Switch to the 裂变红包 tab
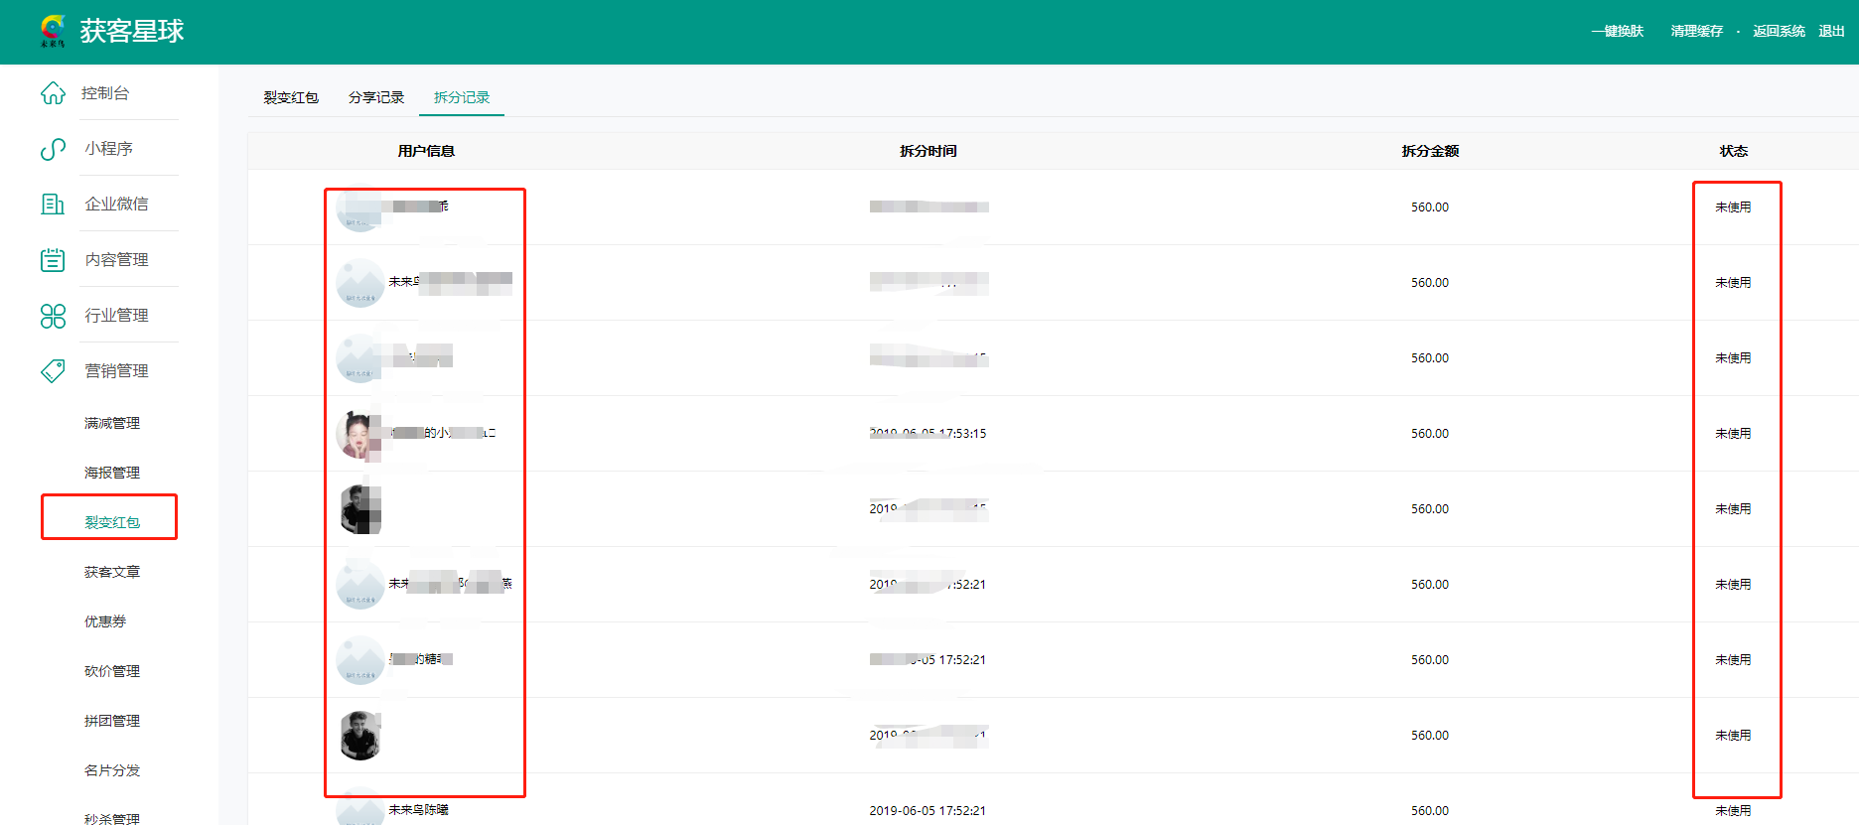Viewport: 1859px width, 825px height. pyautogui.click(x=291, y=97)
